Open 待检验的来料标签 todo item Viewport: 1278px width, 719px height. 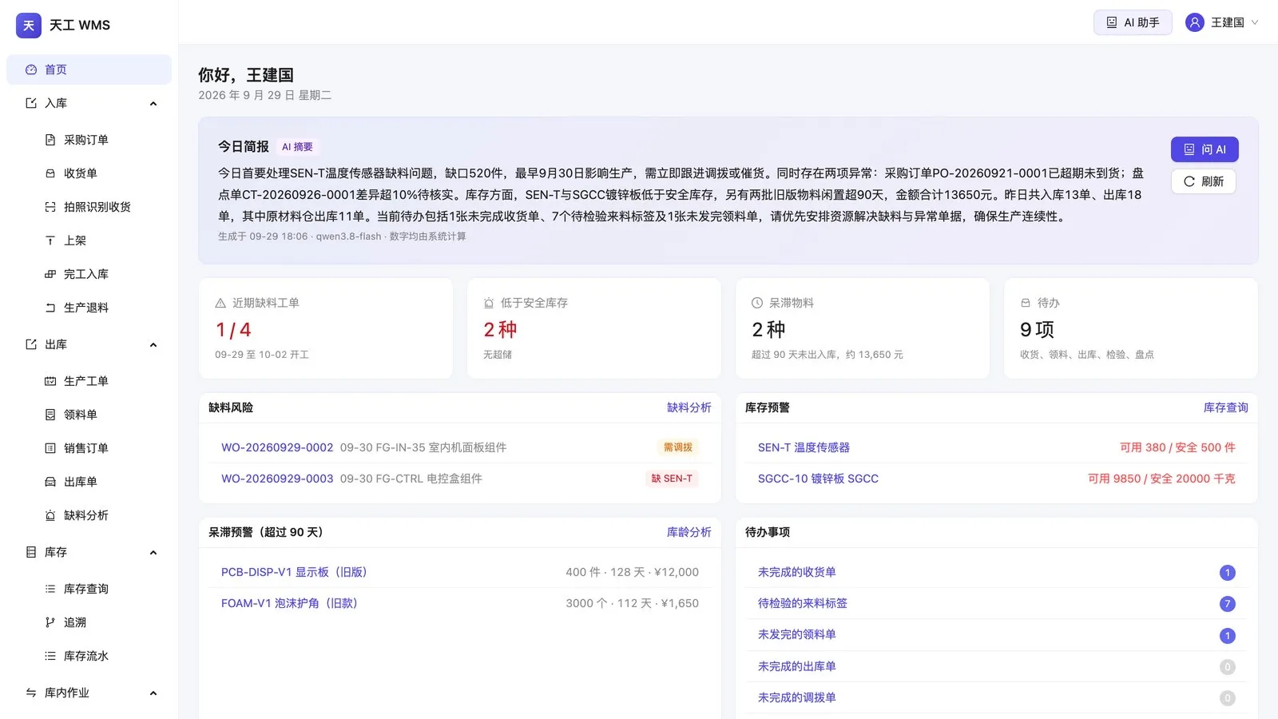click(803, 603)
